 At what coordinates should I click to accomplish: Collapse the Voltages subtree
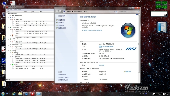point(11,53)
